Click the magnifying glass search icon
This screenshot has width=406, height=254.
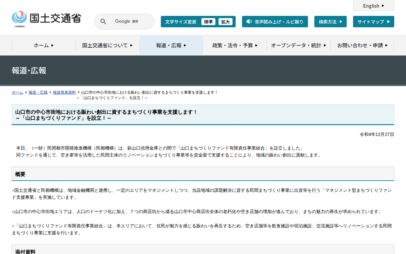click(x=103, y=22)
